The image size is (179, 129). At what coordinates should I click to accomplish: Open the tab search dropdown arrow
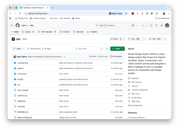[169, 8]
